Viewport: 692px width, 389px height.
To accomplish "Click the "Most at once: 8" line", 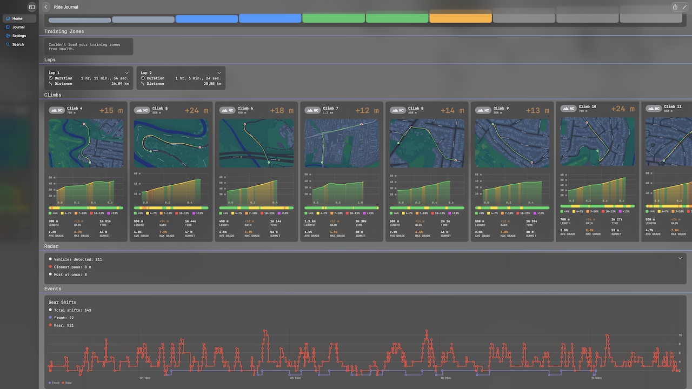I will [x=68, y=274].
